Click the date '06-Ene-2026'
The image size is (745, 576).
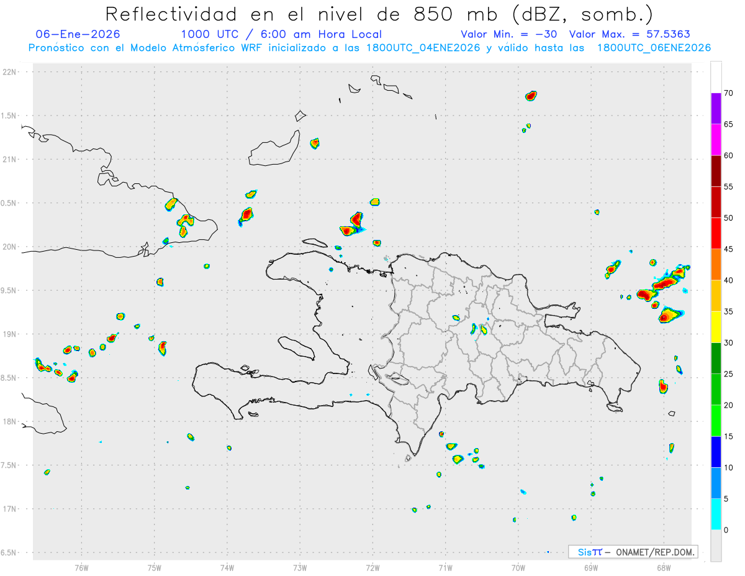point(78,34)
